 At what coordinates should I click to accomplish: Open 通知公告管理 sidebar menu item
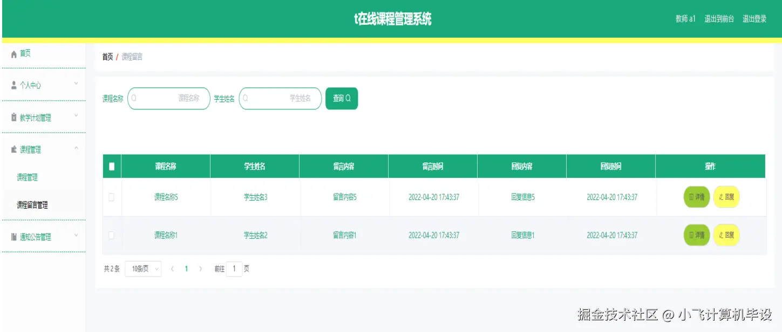(x=43, y=237)
